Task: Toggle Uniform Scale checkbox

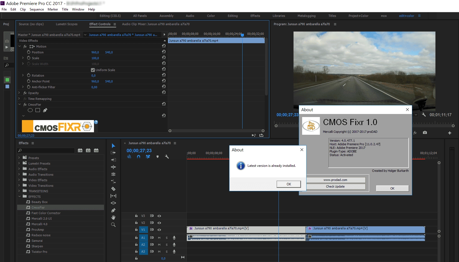Action: (93, 70)
